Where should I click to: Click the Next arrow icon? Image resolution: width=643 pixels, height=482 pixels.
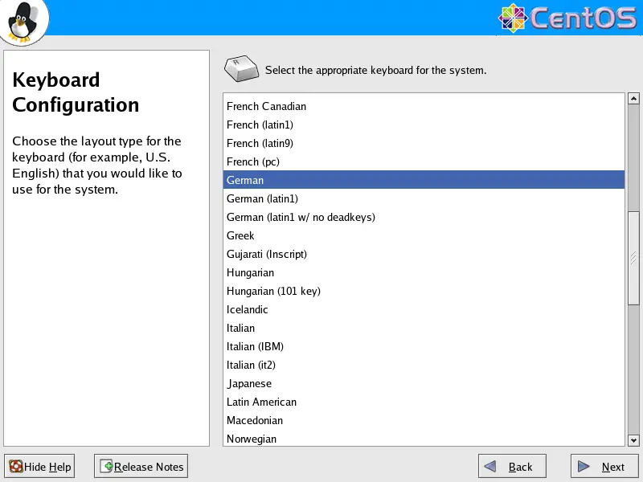pyautogui.click(x=585, y=467)
